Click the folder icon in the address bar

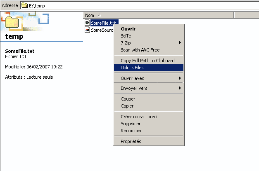click(24, 6)
